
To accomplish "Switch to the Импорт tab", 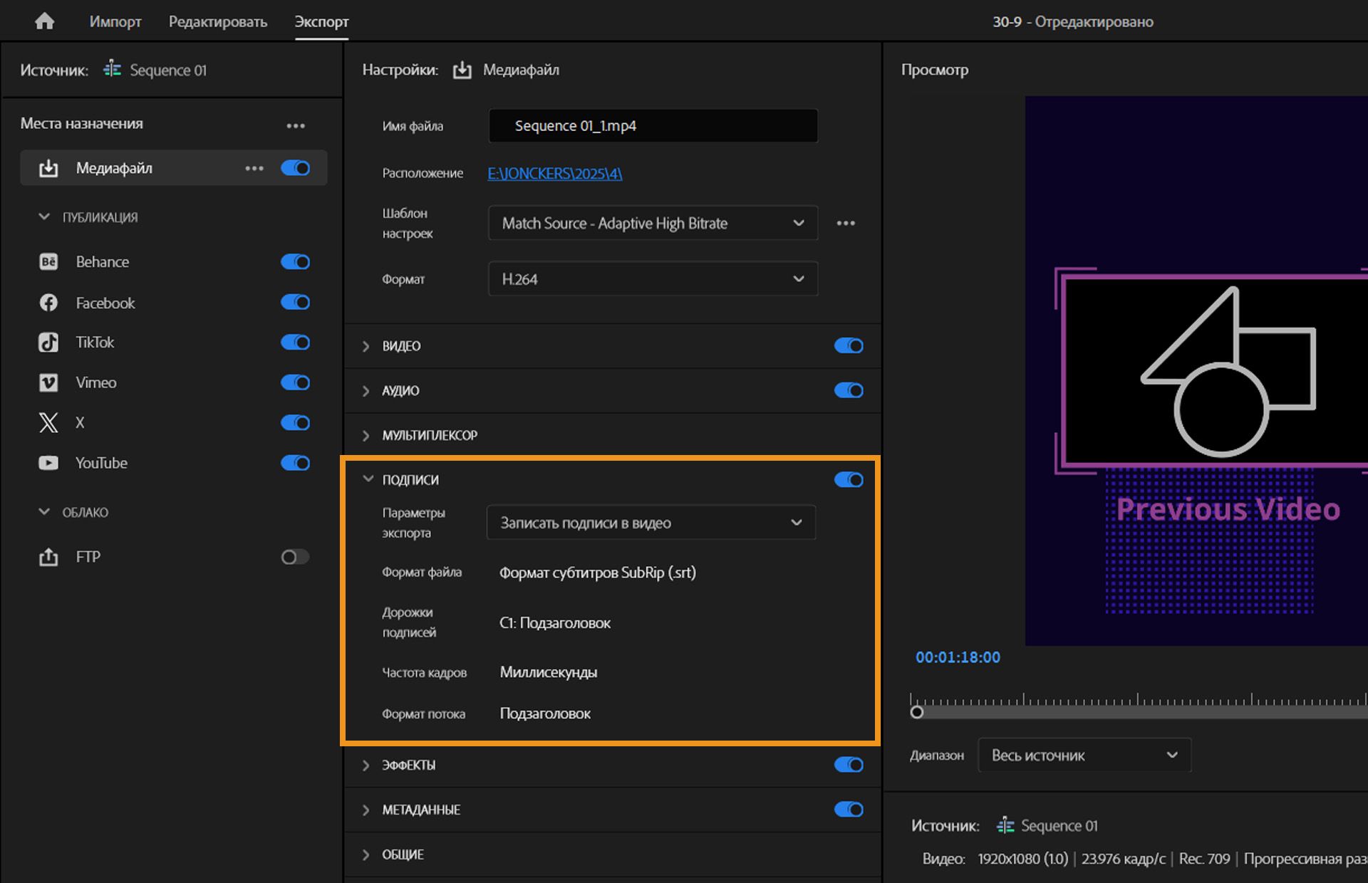I will click(x=114, y=21).
